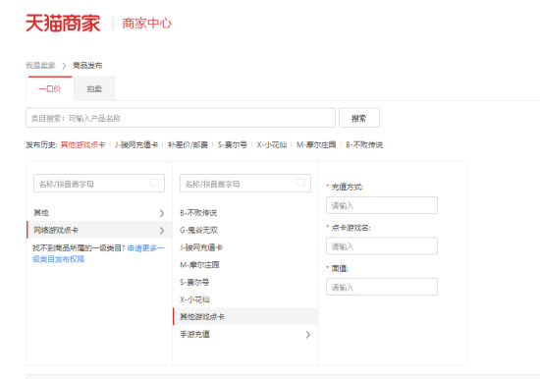
Task: Click search magnifier in second category filter
Action: point(301,183)
